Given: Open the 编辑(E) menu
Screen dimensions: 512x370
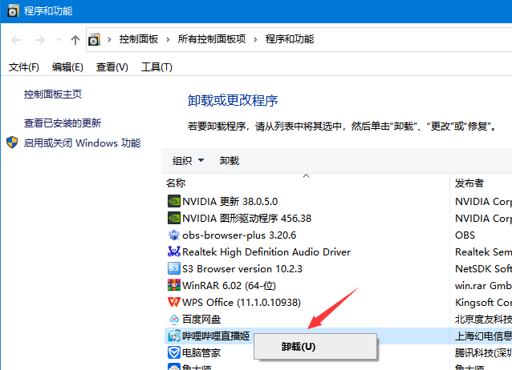Looking at the screenshot, I should pyautogui.click(x=67, y=66).
